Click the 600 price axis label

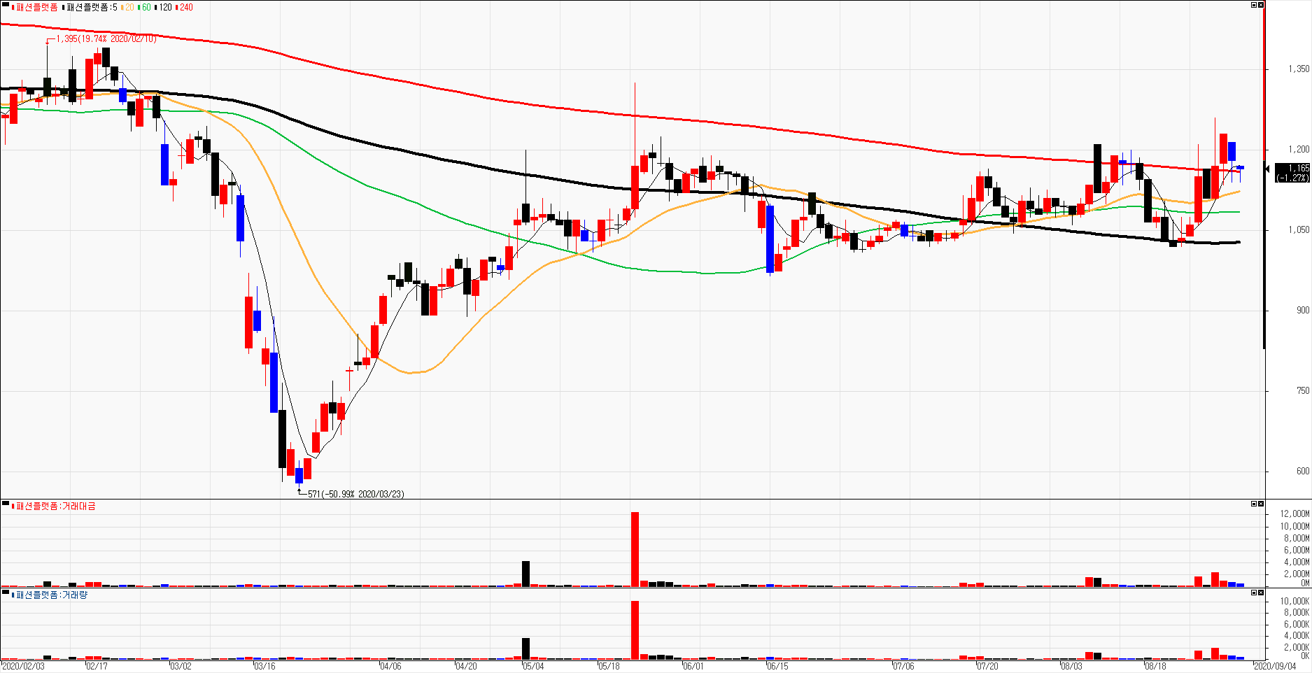click(x=1302, y=471)
